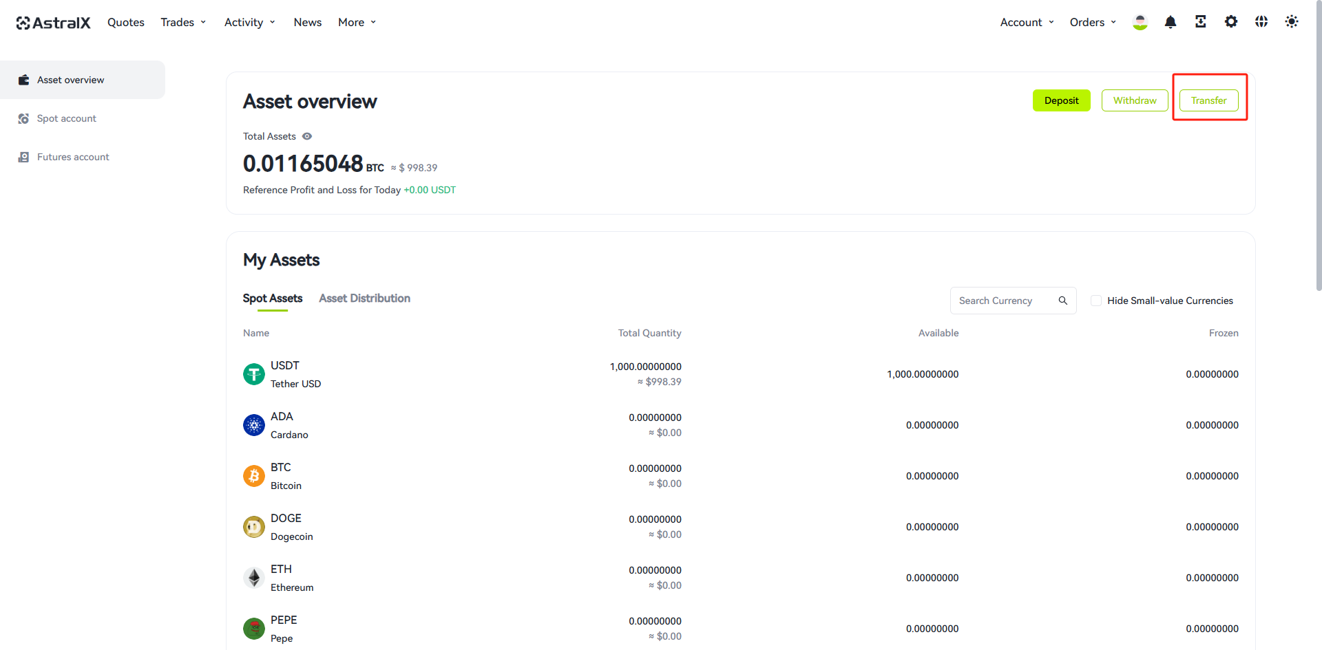Click the Spot account sidebar icon

23,118
